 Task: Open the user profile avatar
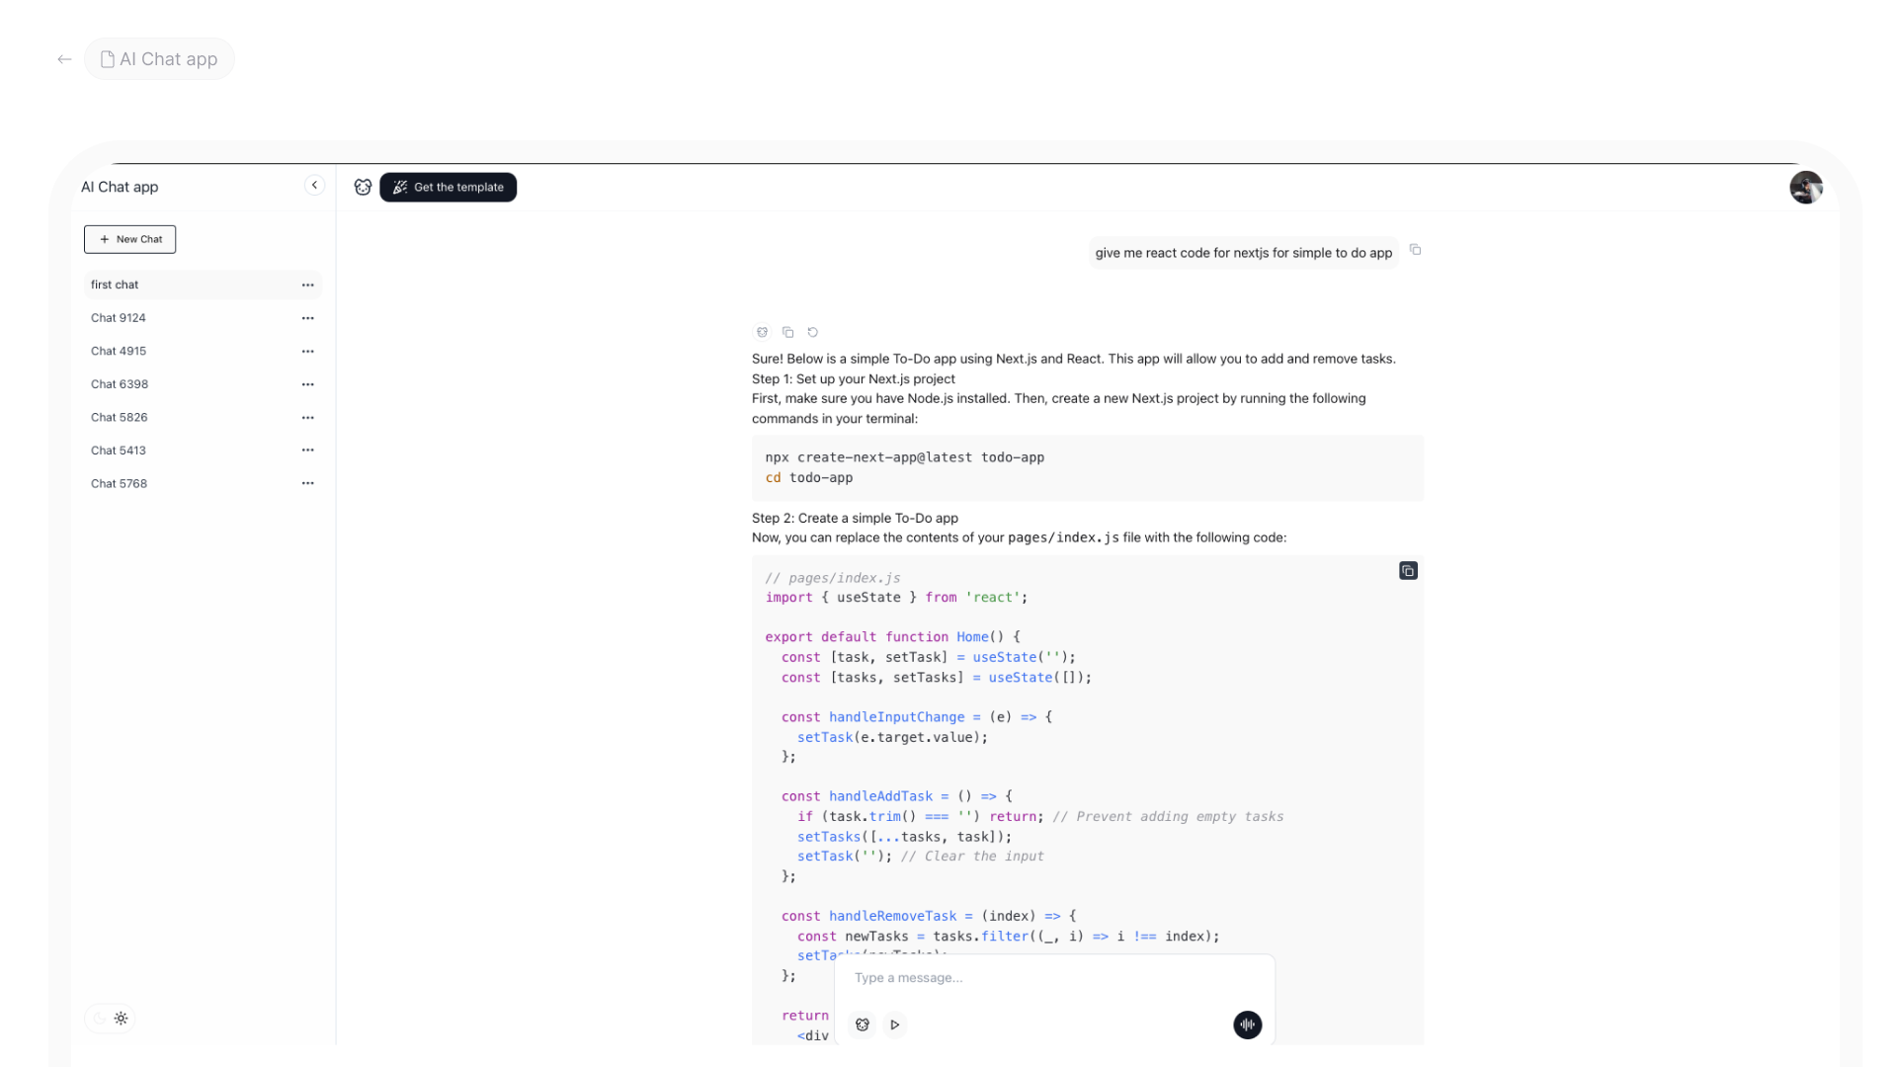(x=1805, y=187)
